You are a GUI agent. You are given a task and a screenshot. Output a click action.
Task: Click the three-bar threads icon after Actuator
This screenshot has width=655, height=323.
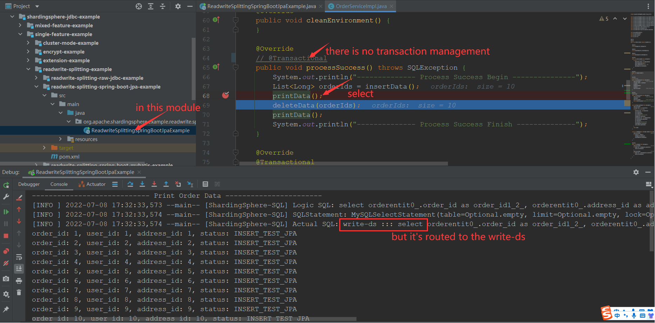click(115, 184)
